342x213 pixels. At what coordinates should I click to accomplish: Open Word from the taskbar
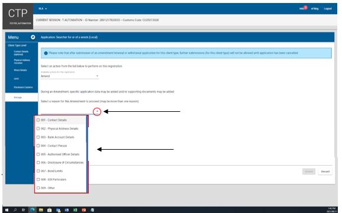[x=66, y=210]
